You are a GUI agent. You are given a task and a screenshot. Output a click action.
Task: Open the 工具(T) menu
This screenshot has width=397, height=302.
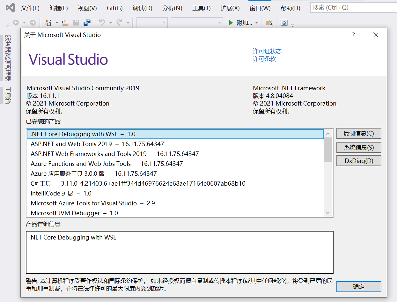point(202,8)
